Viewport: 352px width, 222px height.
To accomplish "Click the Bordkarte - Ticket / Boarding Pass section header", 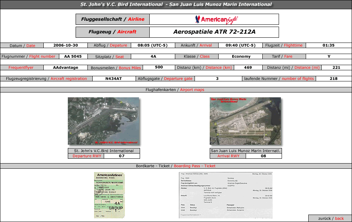I will click(x=176, y=166).
